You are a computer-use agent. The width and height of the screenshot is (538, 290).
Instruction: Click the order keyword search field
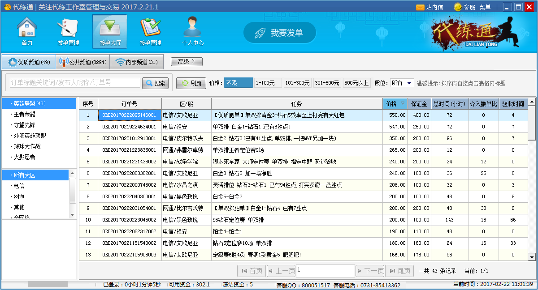tap(75, 83)
